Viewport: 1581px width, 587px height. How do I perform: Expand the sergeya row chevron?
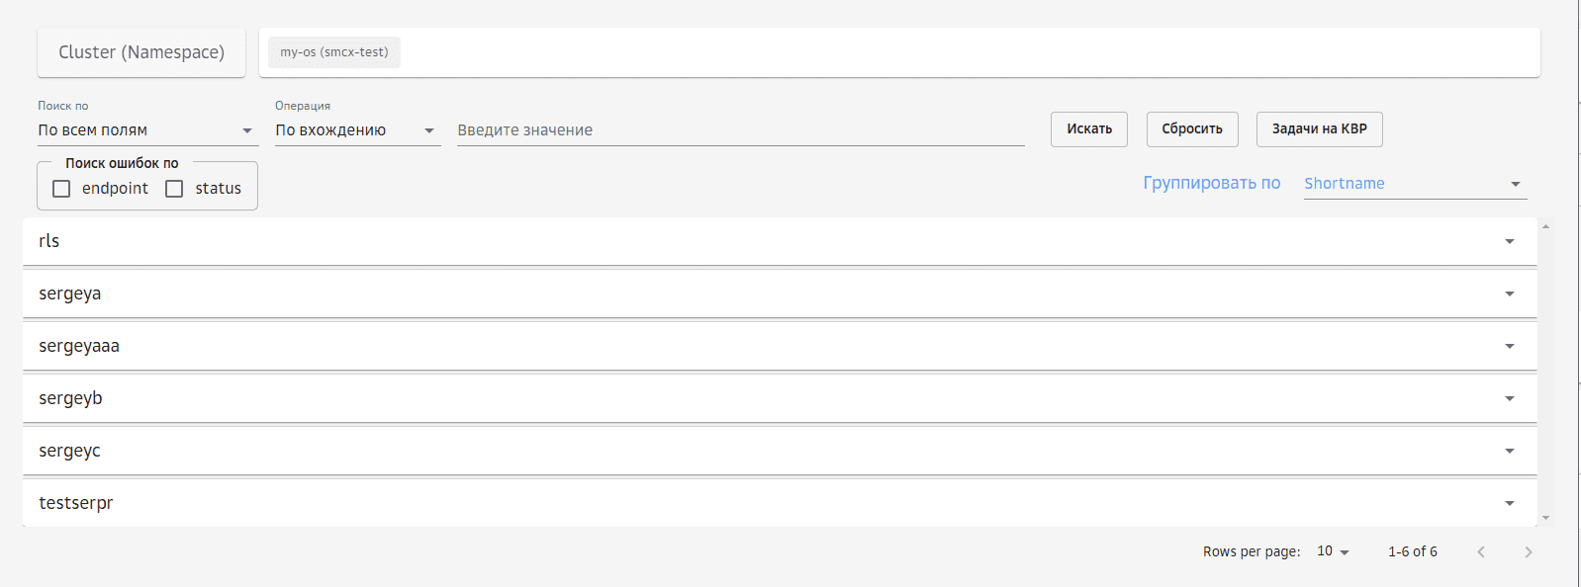[x=1510, y=293]
